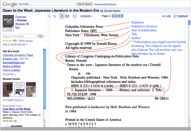
Task: Open the Feedback link
Action: click(x=183, y=16)
